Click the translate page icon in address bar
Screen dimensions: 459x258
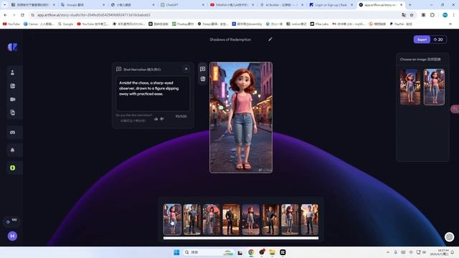[404, 15]
